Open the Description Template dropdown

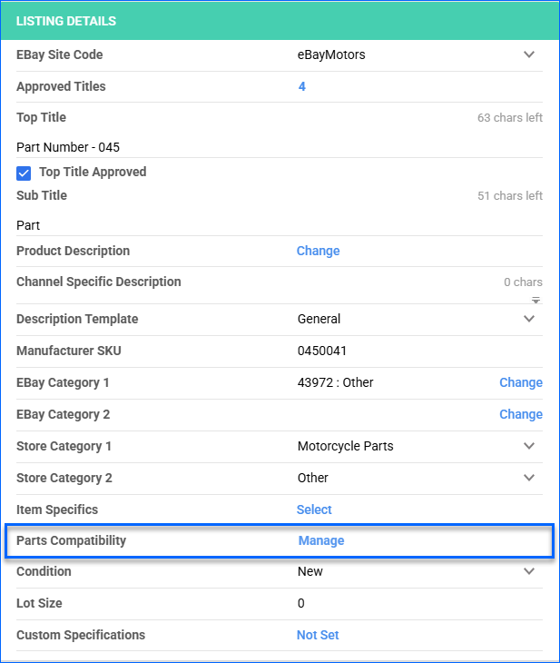[529, 320]
